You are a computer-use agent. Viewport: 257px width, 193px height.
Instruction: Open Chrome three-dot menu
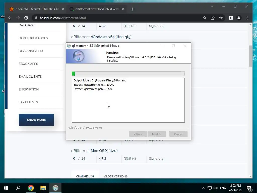pos(247,18)
